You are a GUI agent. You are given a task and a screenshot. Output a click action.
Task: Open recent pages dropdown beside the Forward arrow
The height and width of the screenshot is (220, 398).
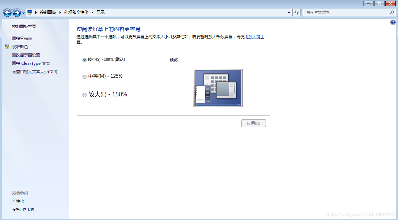point(23,13)
